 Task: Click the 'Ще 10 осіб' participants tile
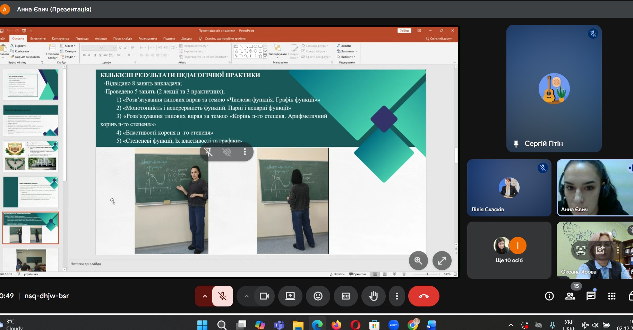[509, 250]
